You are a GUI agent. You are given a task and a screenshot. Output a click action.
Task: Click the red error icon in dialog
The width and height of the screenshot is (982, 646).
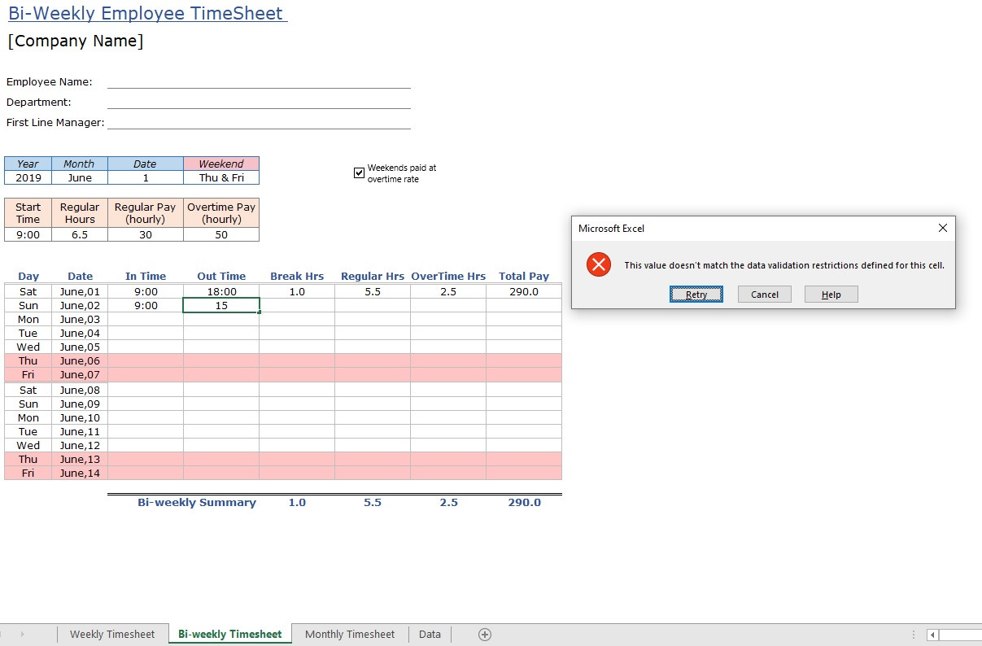click(599, 264)
